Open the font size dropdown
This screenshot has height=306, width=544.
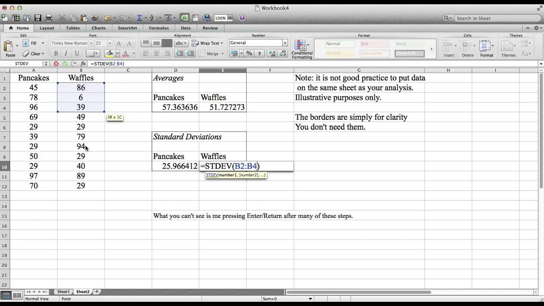coord(109,43)
